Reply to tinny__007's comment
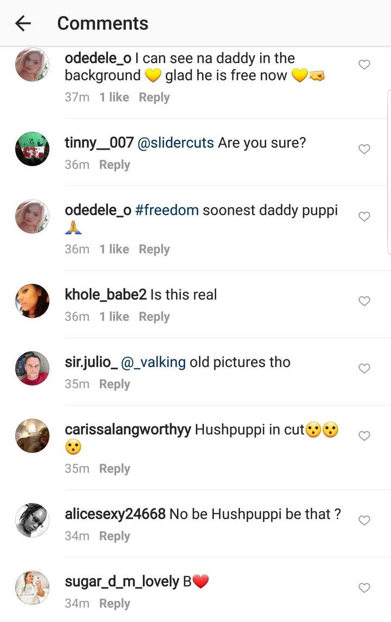 pyautogui.click(x=115, y=165)
